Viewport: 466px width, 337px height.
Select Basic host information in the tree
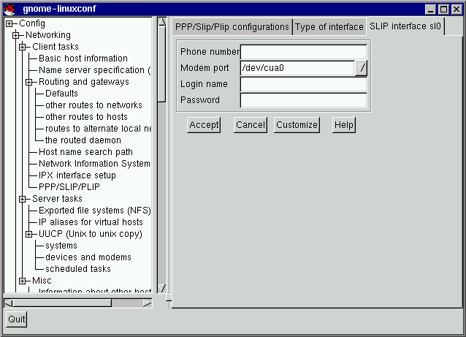click(83, 58)
